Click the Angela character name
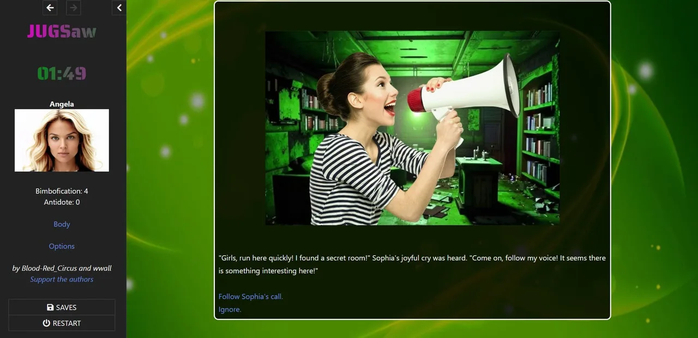 (x=62, y=104)
